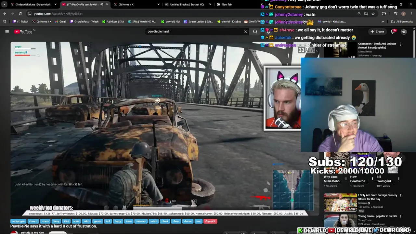Click the 'streamer' tag chip
416x234 pixels.
point(141,221)
